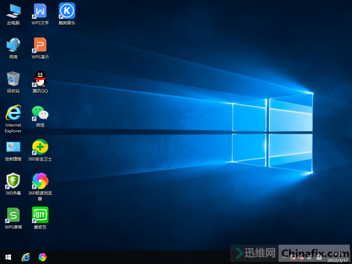Select the 网络 desktop icon
The width and height of the screenshot is (352, 264).
14,48
